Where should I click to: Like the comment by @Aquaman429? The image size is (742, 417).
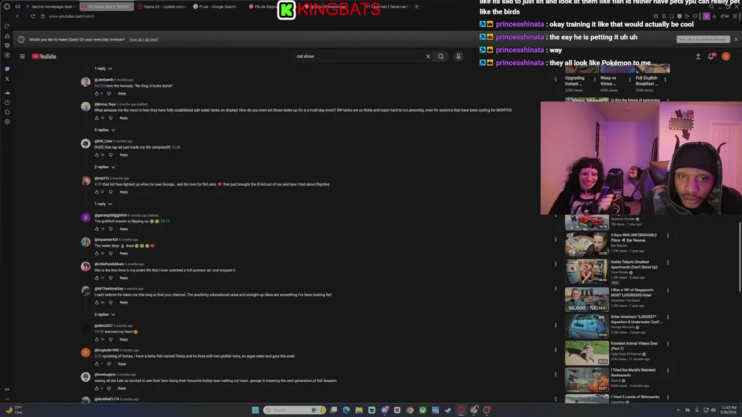pos(97,253)
